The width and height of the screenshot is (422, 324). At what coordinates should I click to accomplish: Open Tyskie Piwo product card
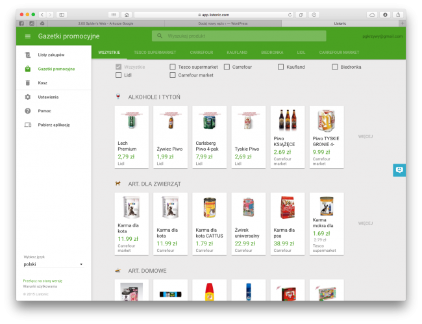pyautogui.click(x=249, y=137)
